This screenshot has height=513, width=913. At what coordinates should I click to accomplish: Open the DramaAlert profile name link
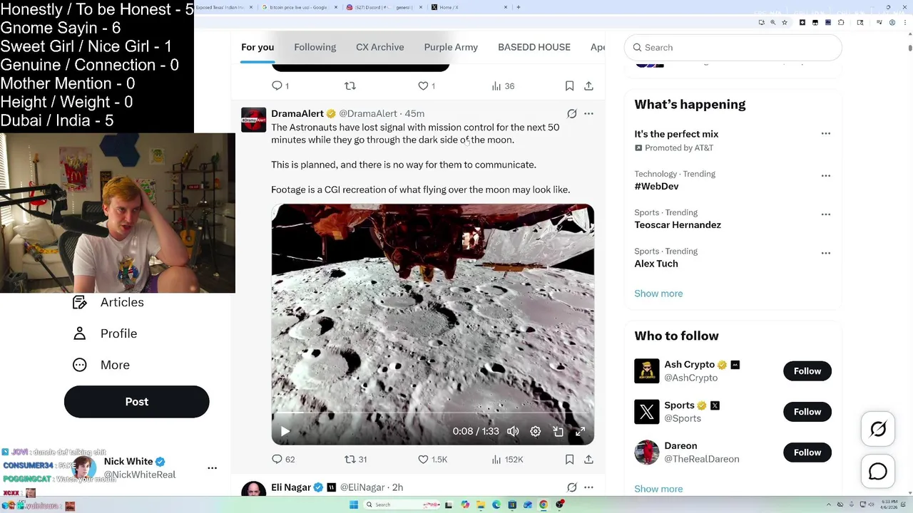pos(297,113)
